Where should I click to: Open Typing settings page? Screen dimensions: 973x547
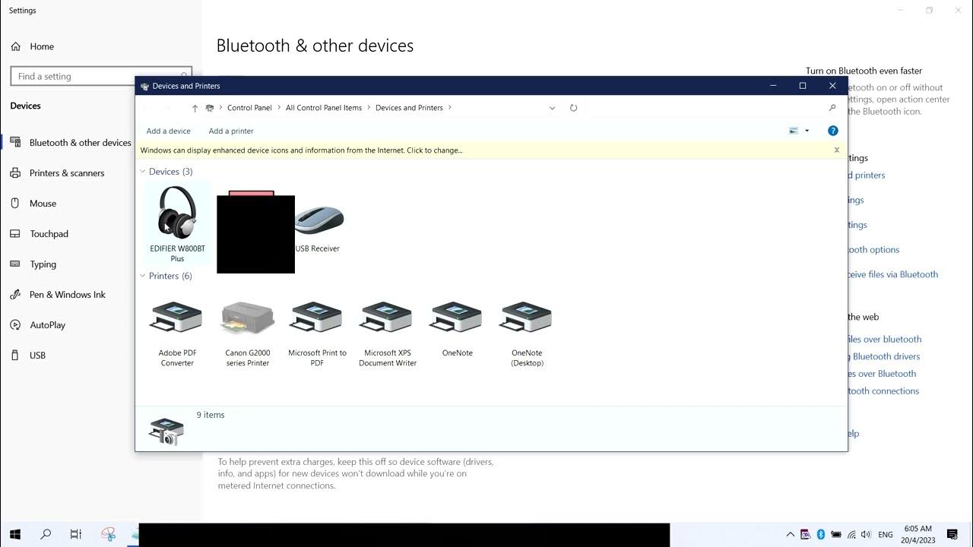(x=43, y=264)
